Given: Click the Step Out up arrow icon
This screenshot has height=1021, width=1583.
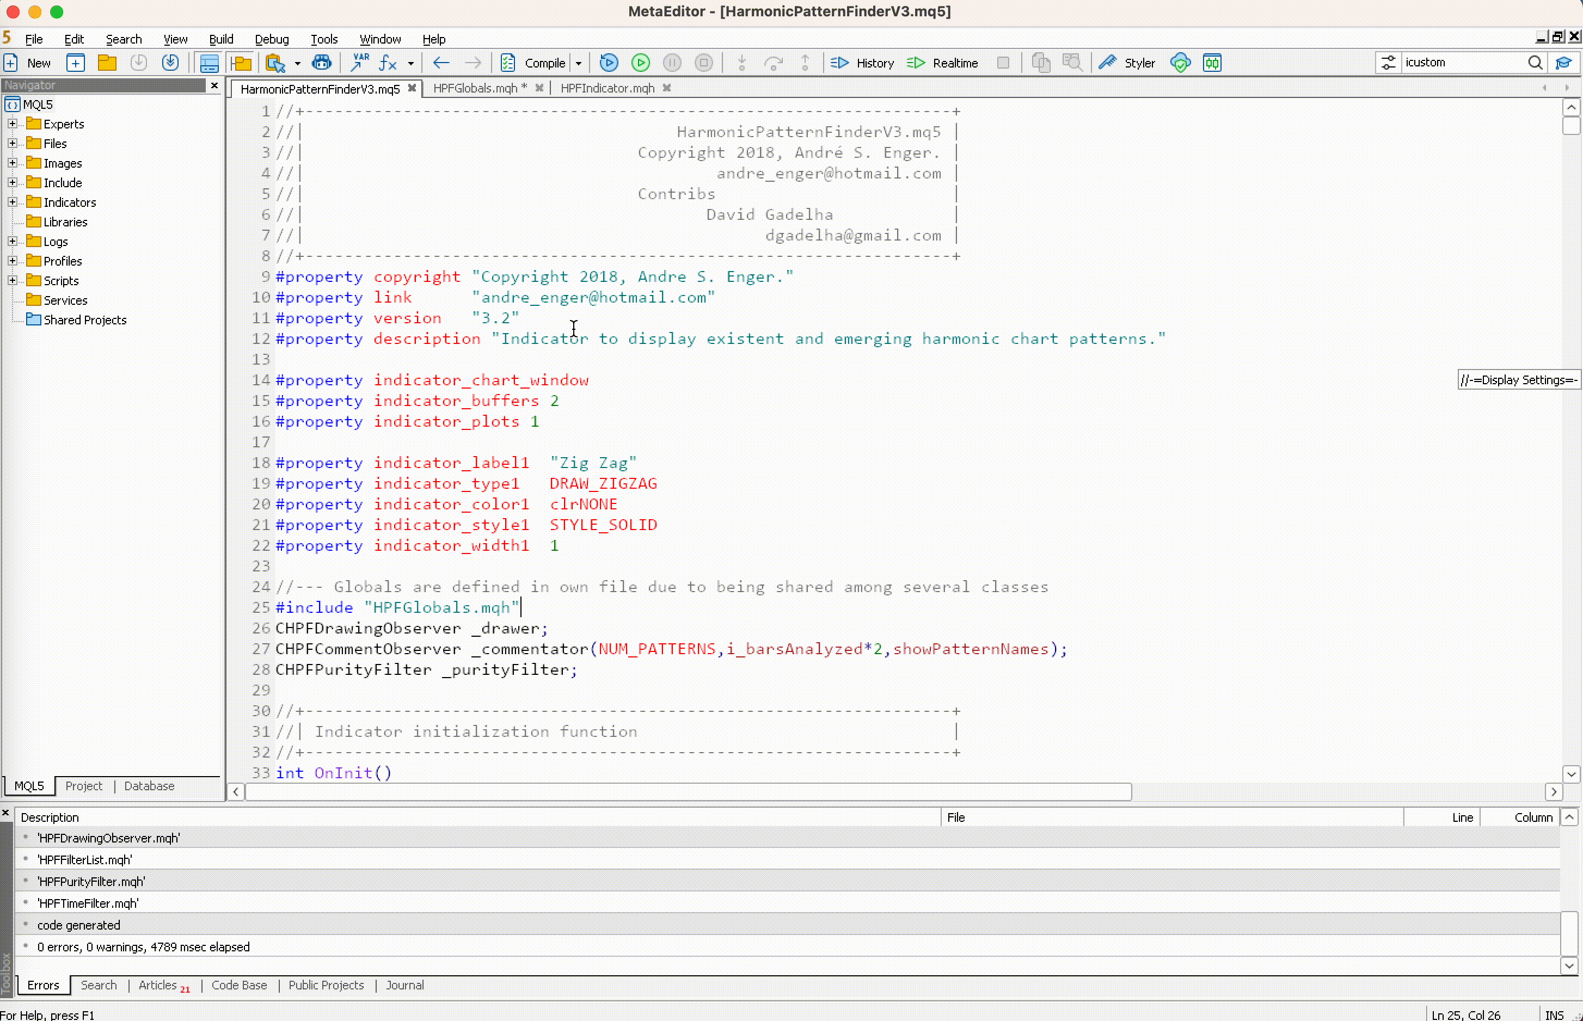Looking at the screenshot, I should pyautogui.click(x=805, y=63).
